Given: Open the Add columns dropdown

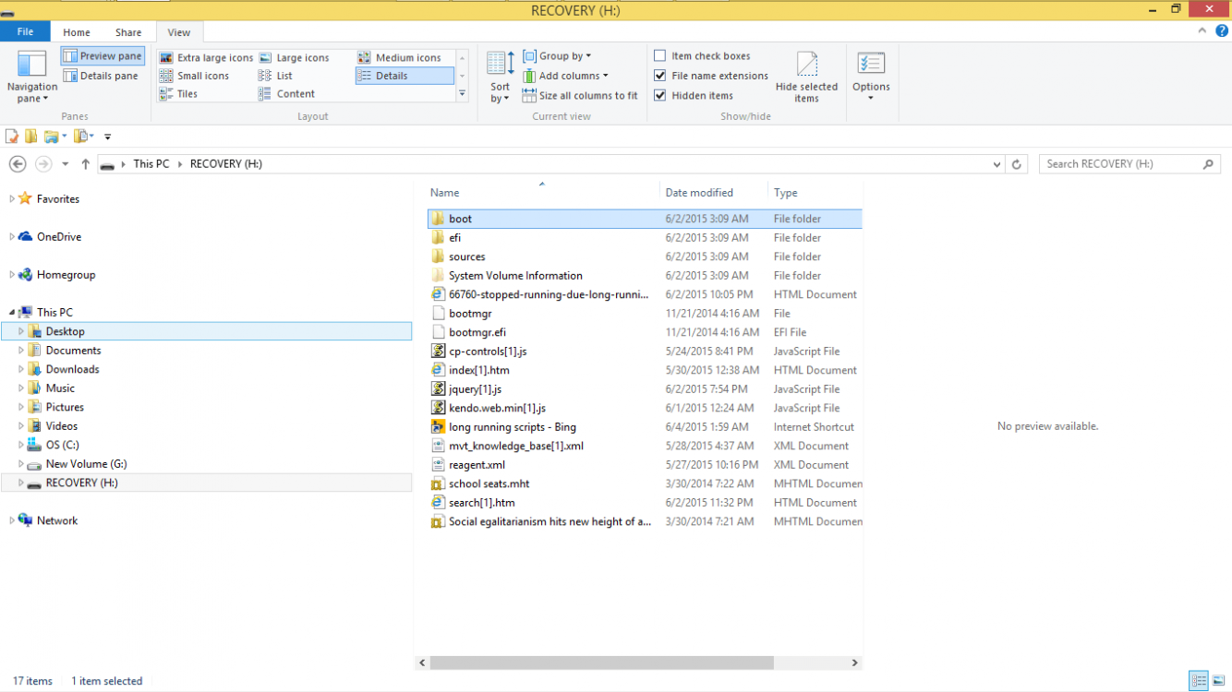Looking at the screenshot, I should point(565,76).
